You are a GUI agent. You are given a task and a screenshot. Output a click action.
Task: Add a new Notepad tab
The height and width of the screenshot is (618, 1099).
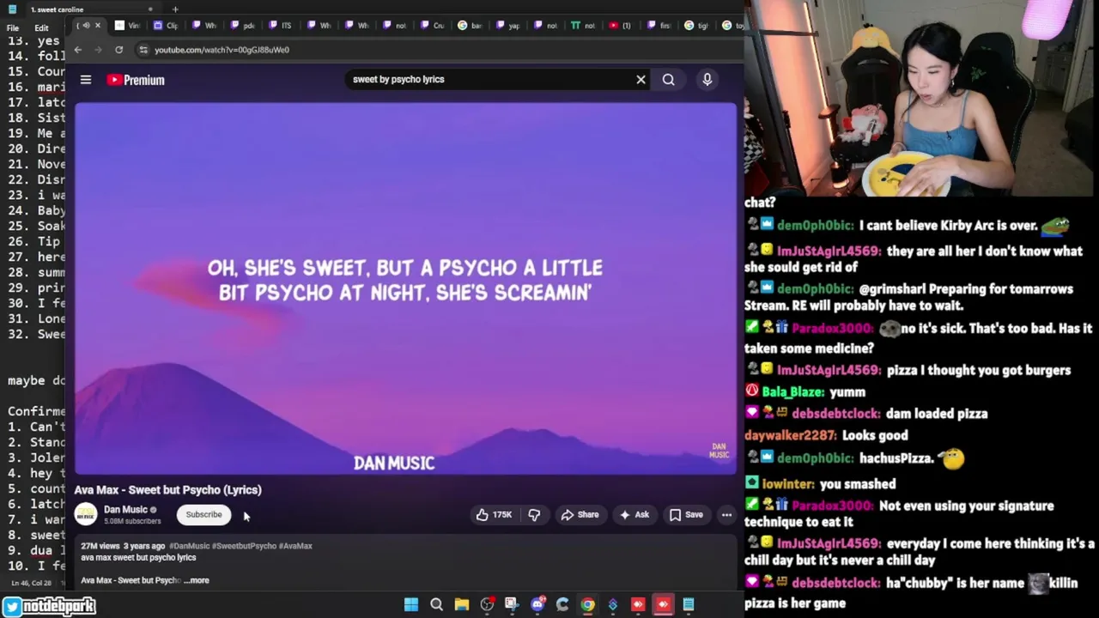pyautogui.click(x=175, y=9)
